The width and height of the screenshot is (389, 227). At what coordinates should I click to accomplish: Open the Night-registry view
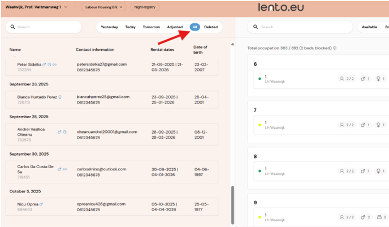click(x=146, y=7)
